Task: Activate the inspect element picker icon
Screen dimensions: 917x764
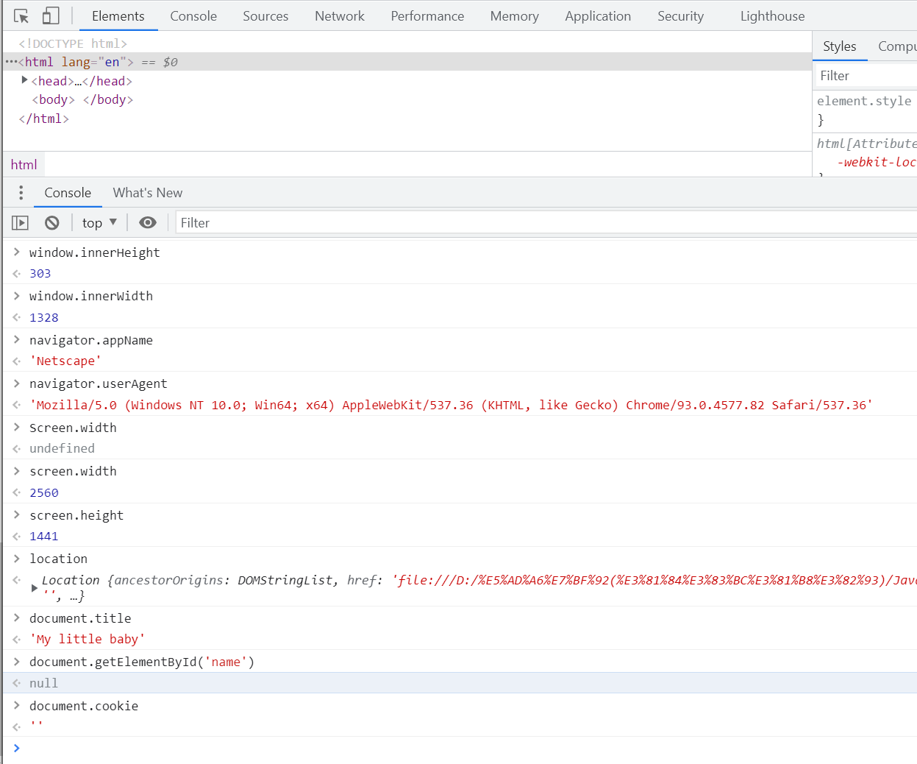Action: click(21, 16)
